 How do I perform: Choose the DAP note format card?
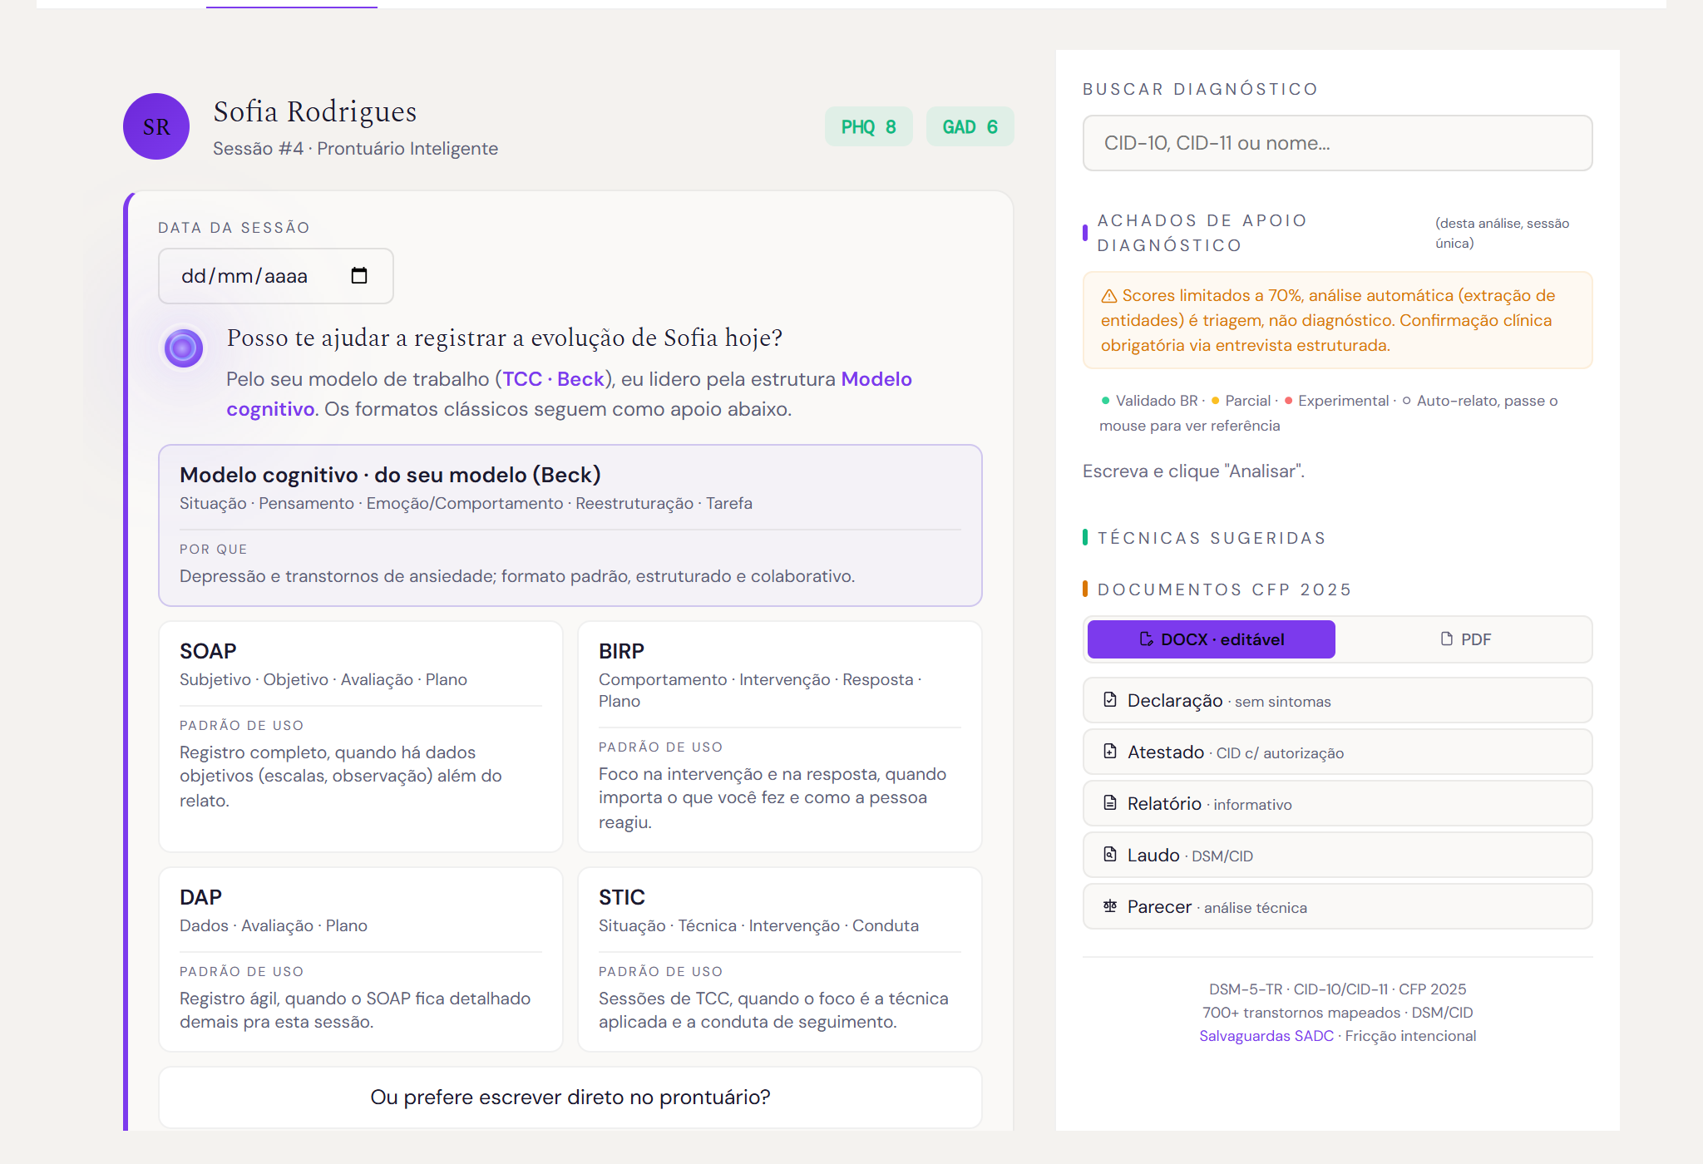(361, 959)
